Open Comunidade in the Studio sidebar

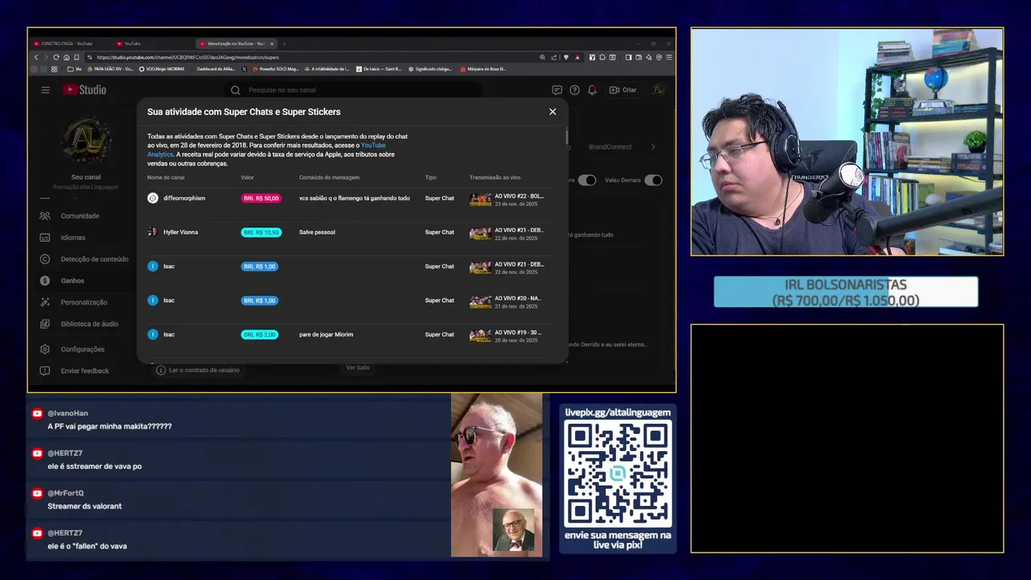80,216
